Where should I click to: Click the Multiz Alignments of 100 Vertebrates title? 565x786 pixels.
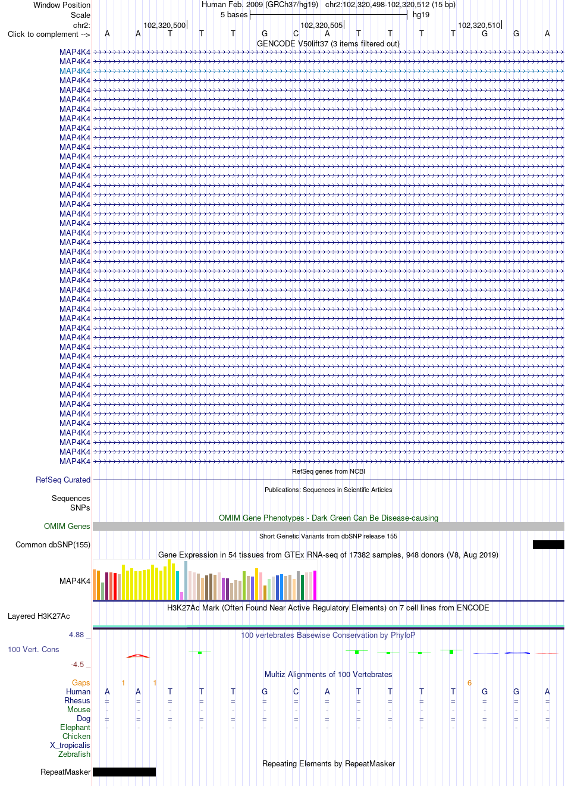click(x=328, y=674)
